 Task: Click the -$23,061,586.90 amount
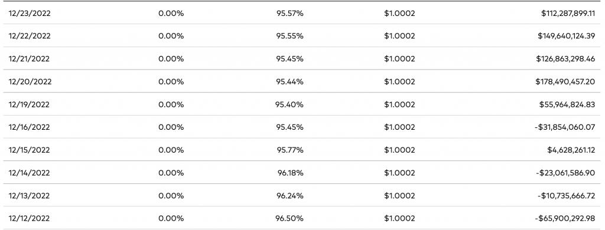click(565, 173)
